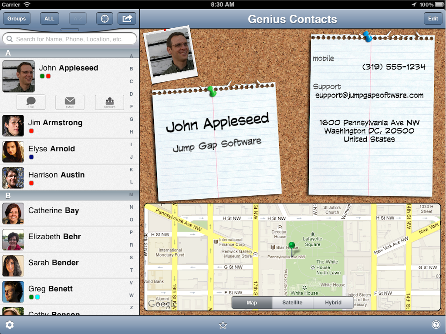Switch map to Satellite view
Viewport: 446px width, 334px height.
[x=292, y=303]
